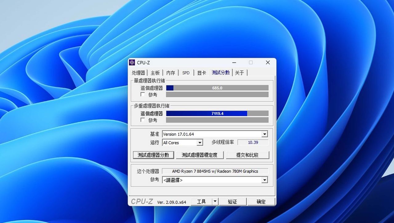
Task: Click the 工具 button
Action: [x=201, y=202]
